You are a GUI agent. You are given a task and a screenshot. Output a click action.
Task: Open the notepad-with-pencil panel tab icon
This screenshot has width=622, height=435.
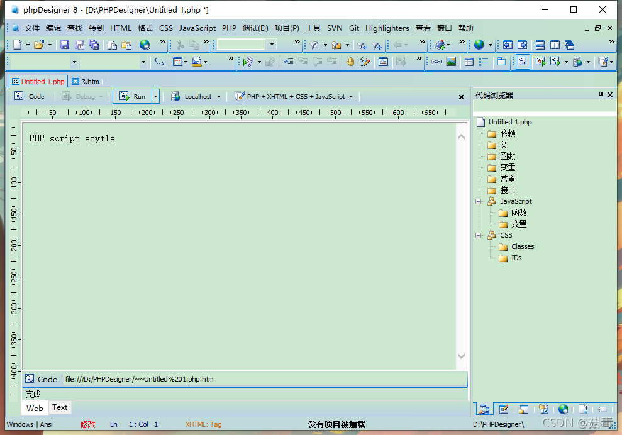(504, 409)
